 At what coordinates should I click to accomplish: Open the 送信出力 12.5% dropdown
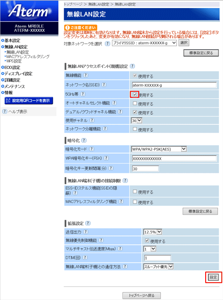pos(153,232)
